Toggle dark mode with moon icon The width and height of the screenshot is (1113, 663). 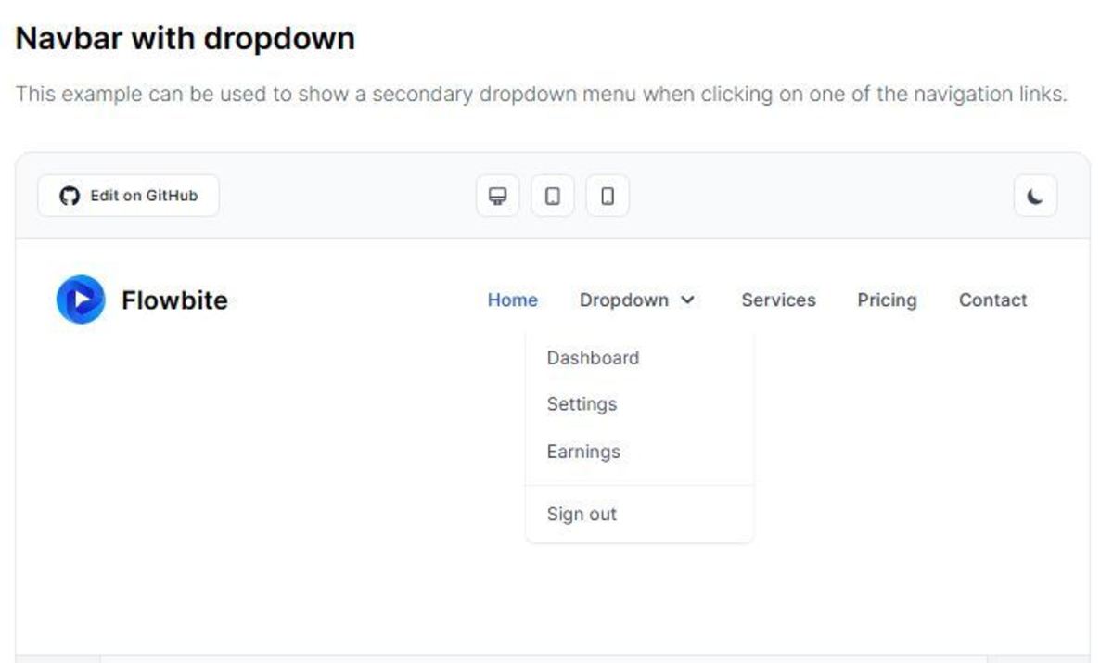tap(1035, 196)
